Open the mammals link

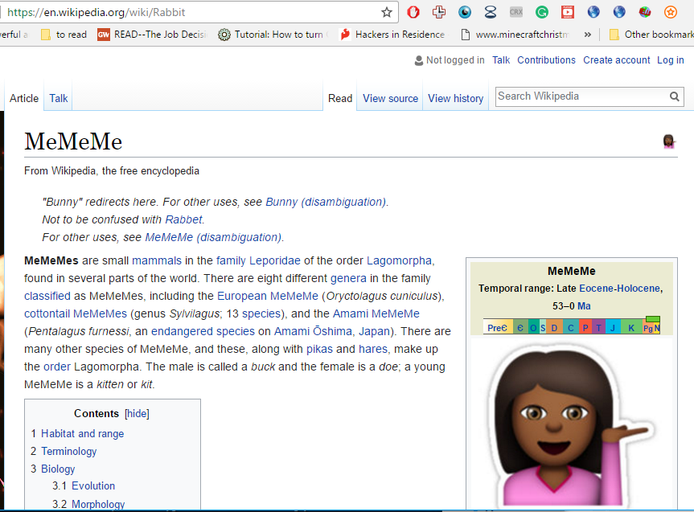click(157, 260)
